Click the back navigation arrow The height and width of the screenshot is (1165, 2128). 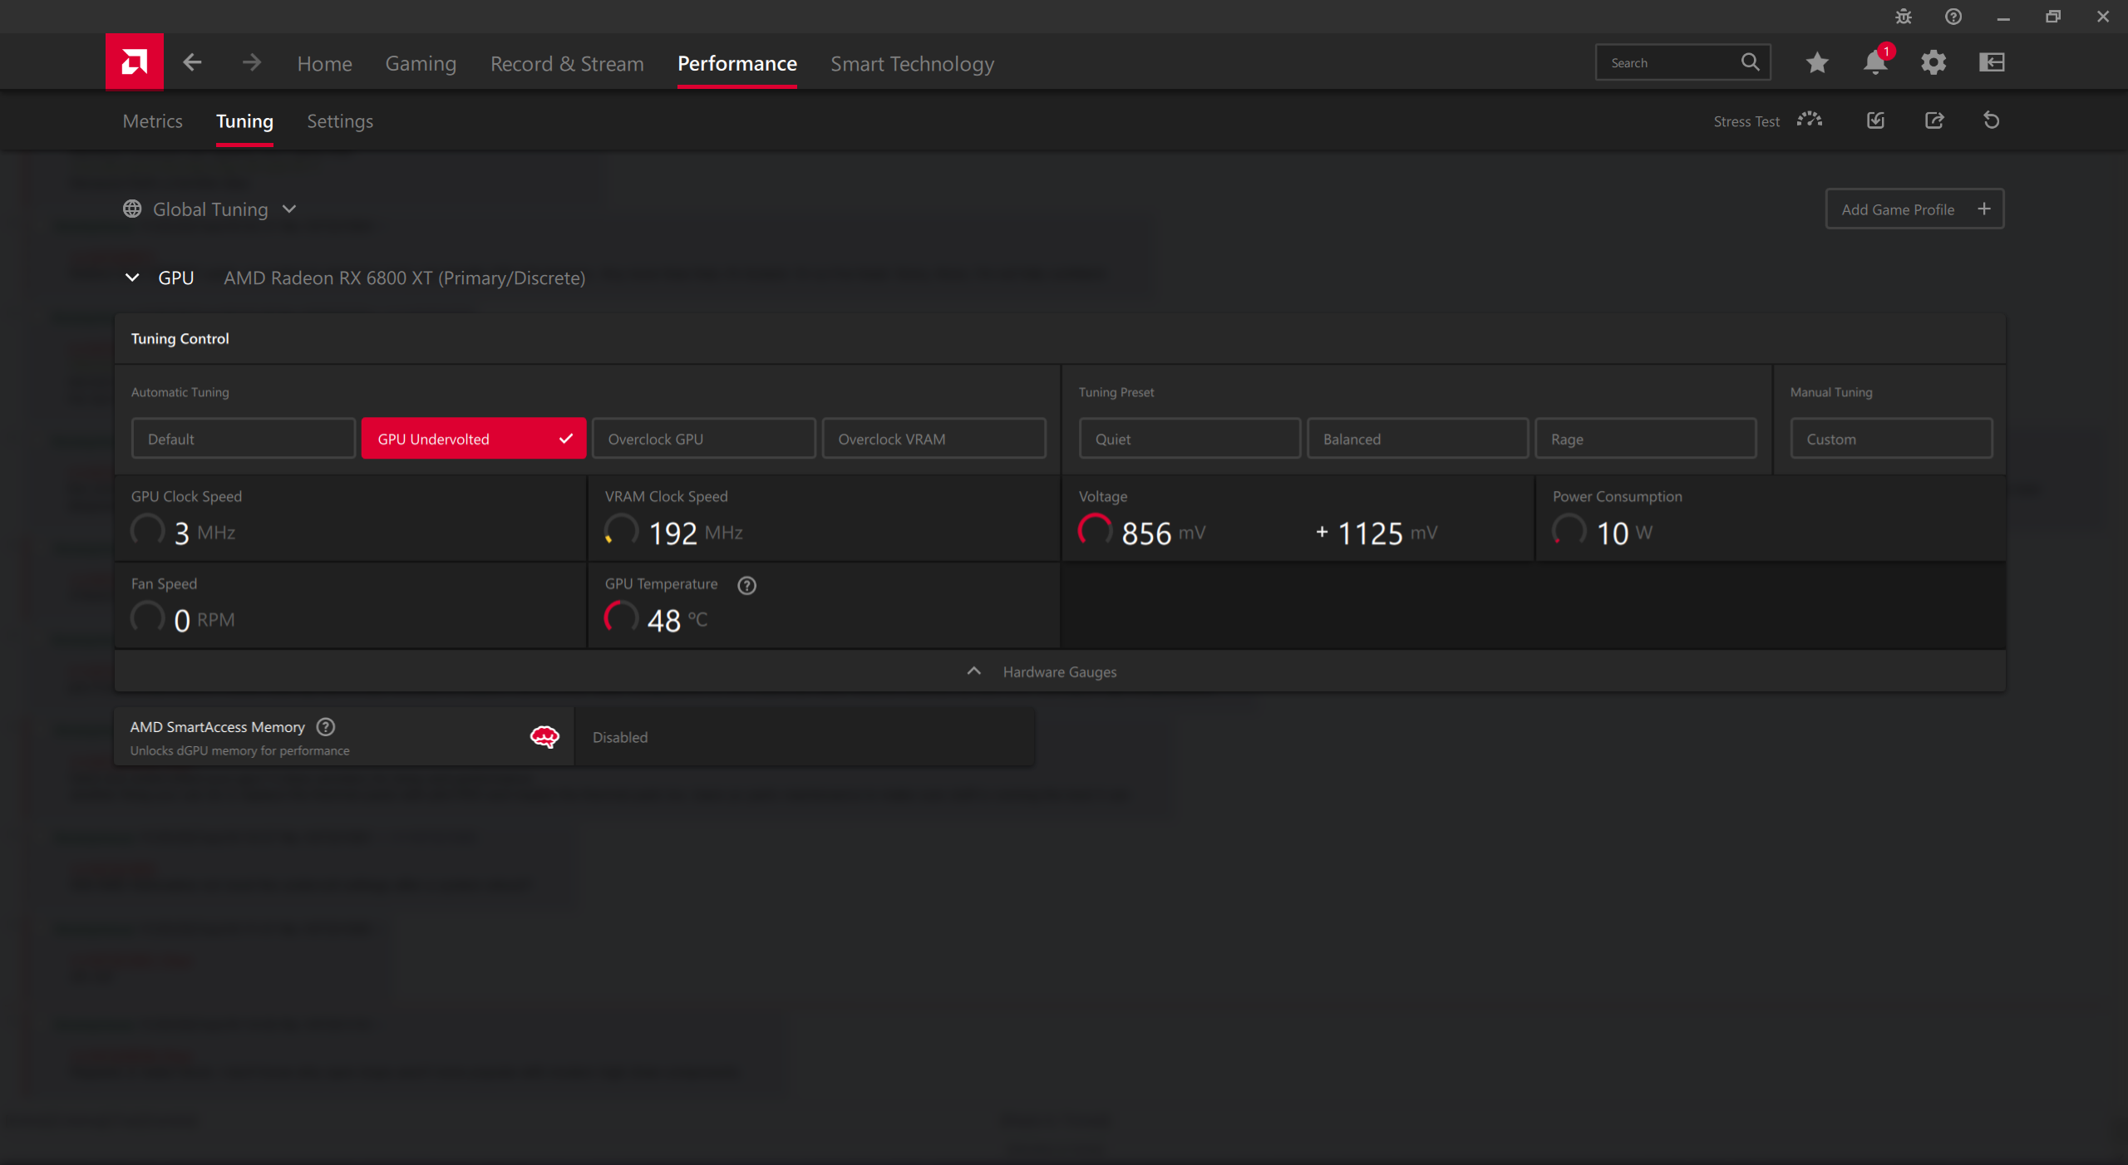[193, 62]
